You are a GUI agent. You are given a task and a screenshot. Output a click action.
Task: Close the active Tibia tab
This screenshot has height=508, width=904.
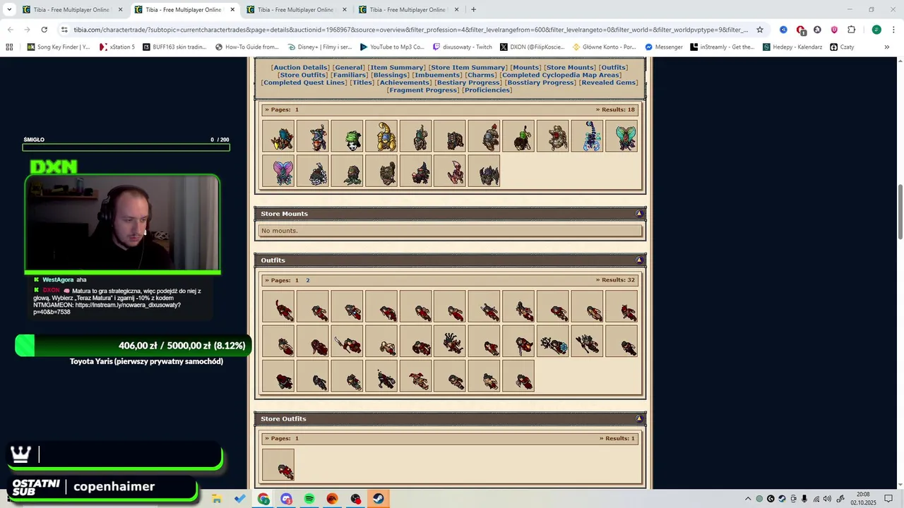pos(232,10)
